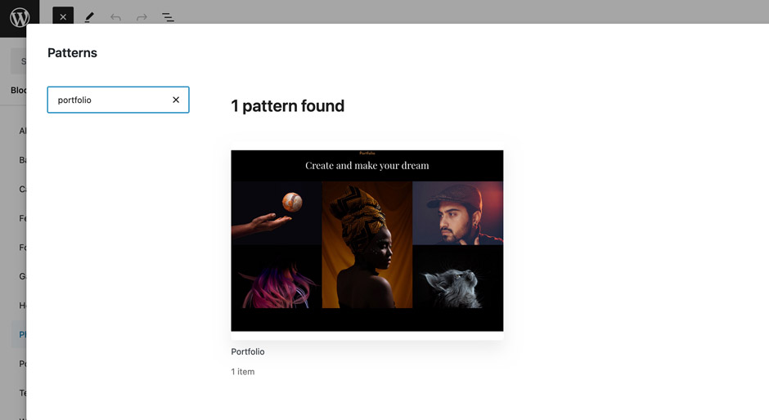
Task: Clear the portfolio search text
Action: pyautogui.click(x=176, y=100)
